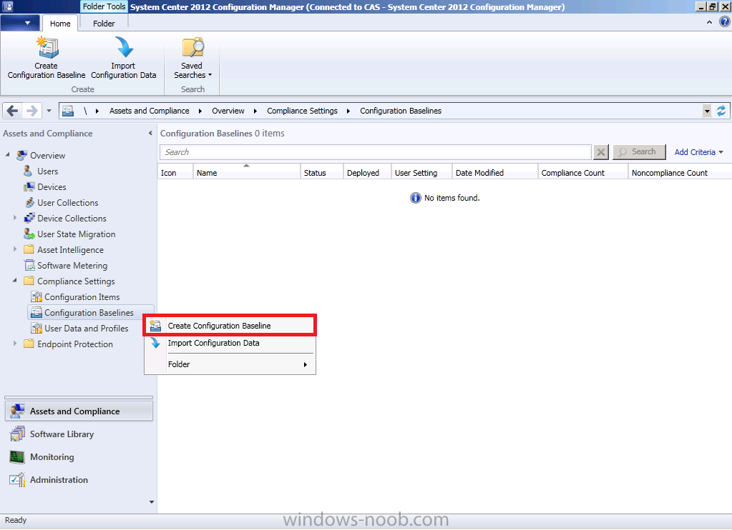Expand the workspace list overflow arrow

[x=151, y=502]
